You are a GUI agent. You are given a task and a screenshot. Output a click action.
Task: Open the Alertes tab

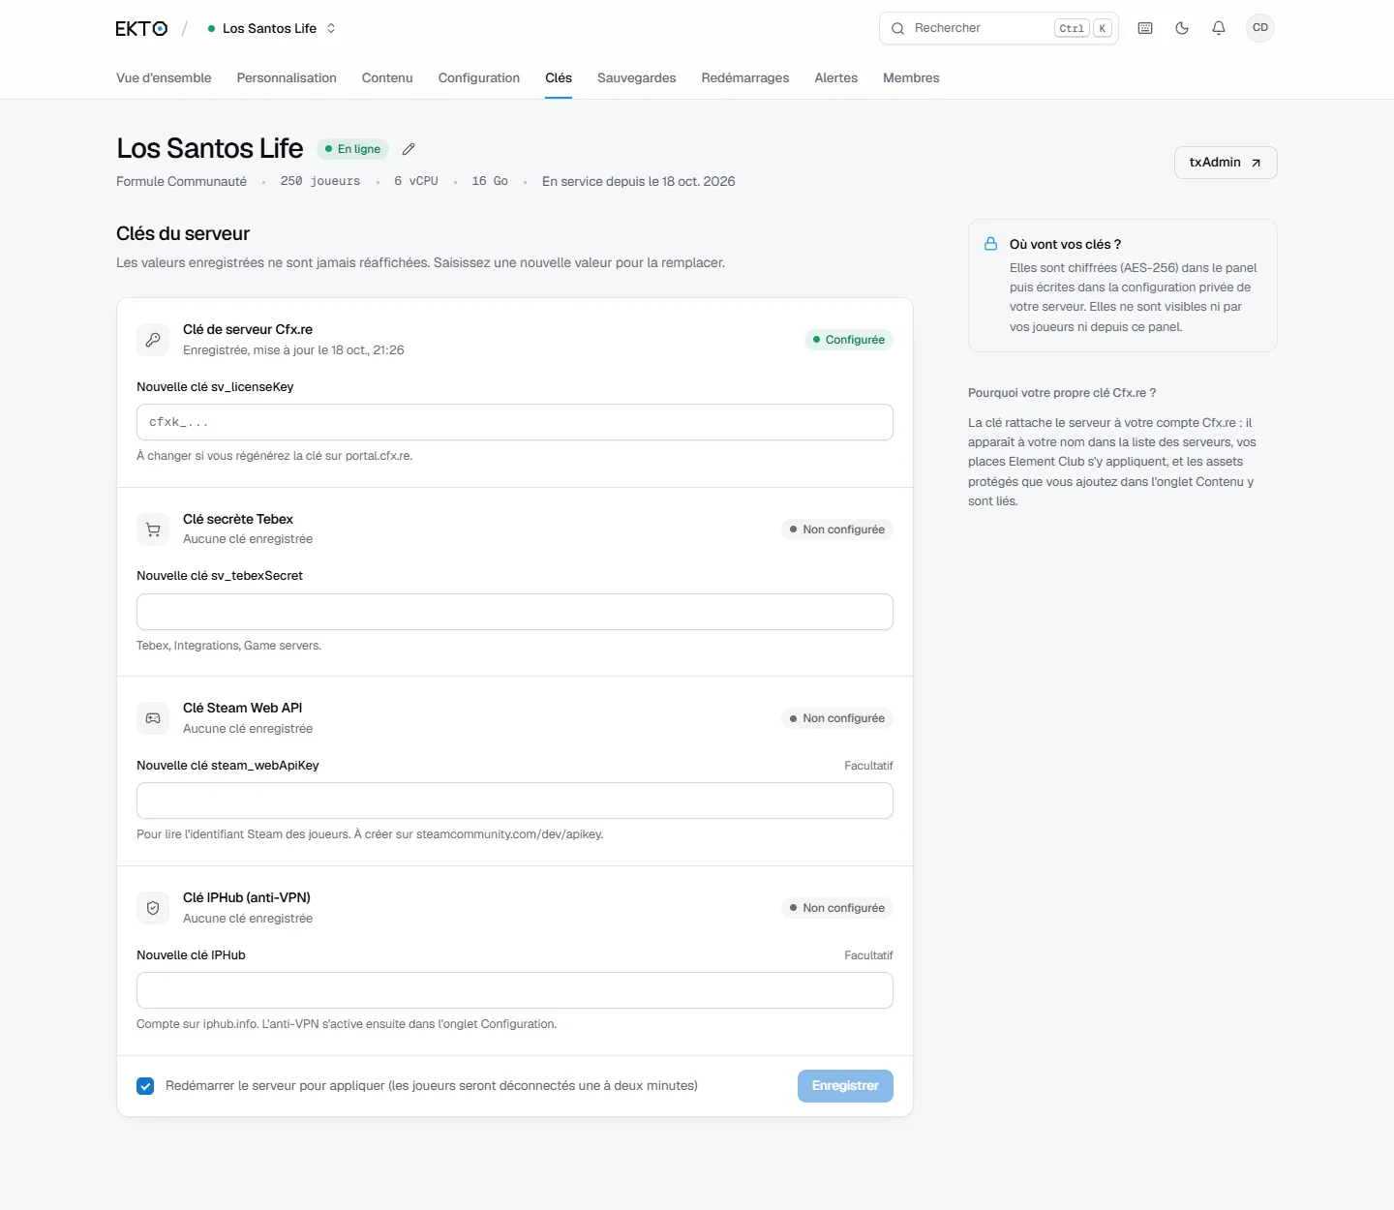click(x=836, y=77)
